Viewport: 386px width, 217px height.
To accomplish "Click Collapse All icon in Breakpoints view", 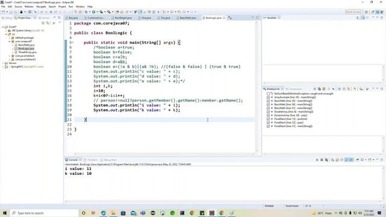I will coord(344,89).
